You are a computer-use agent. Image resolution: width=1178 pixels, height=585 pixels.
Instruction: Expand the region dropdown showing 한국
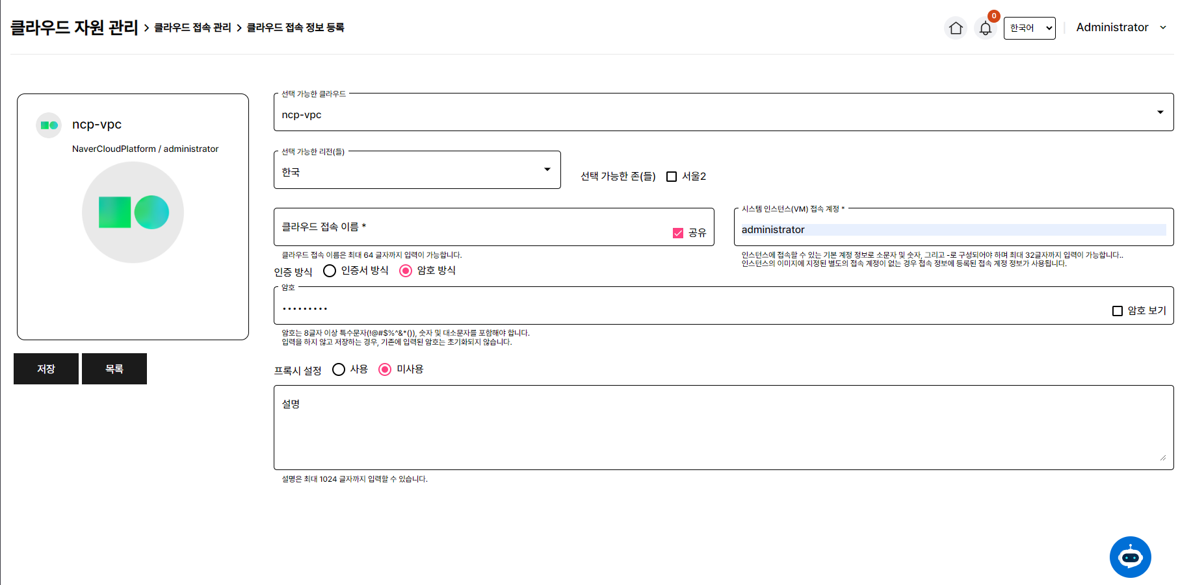click(x=417, y=171)
